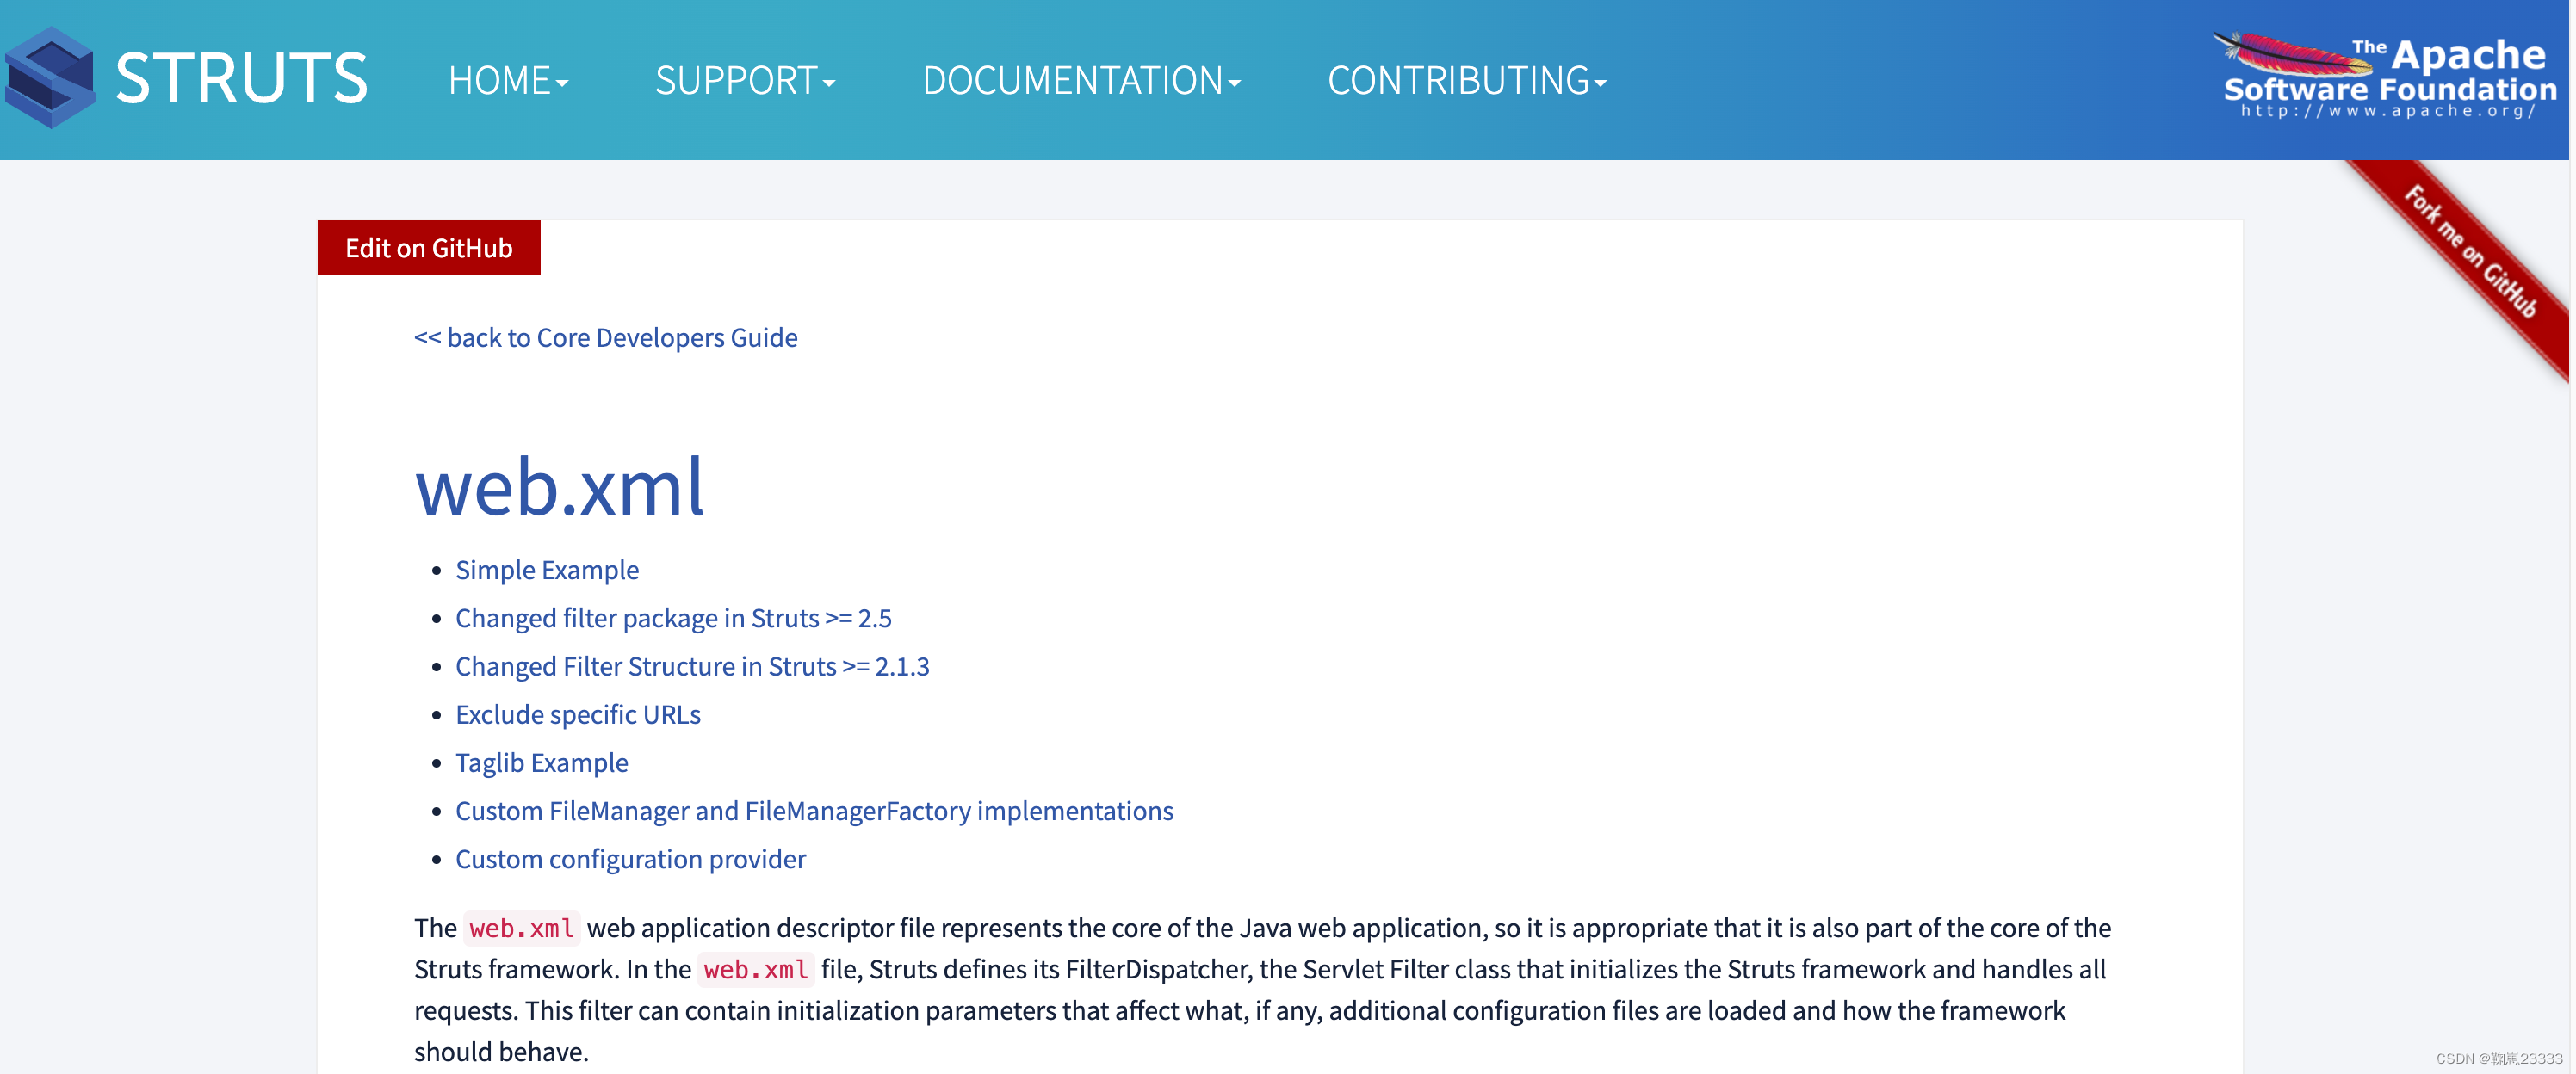Image resolution: width=2576 pixels, height=1074 pixels.
Task: Open the Fork me on GitHub ribbon
Action: 2470,252
